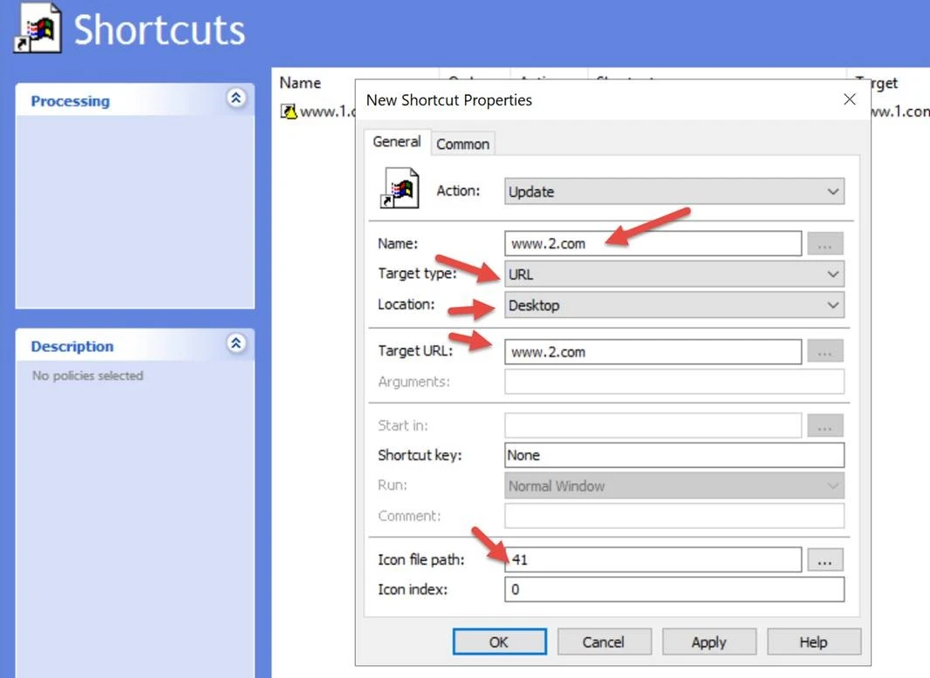Close the New Shortcut Properties dialog
930x678 pixels.
pyautogui.click(x=850, y=100)
